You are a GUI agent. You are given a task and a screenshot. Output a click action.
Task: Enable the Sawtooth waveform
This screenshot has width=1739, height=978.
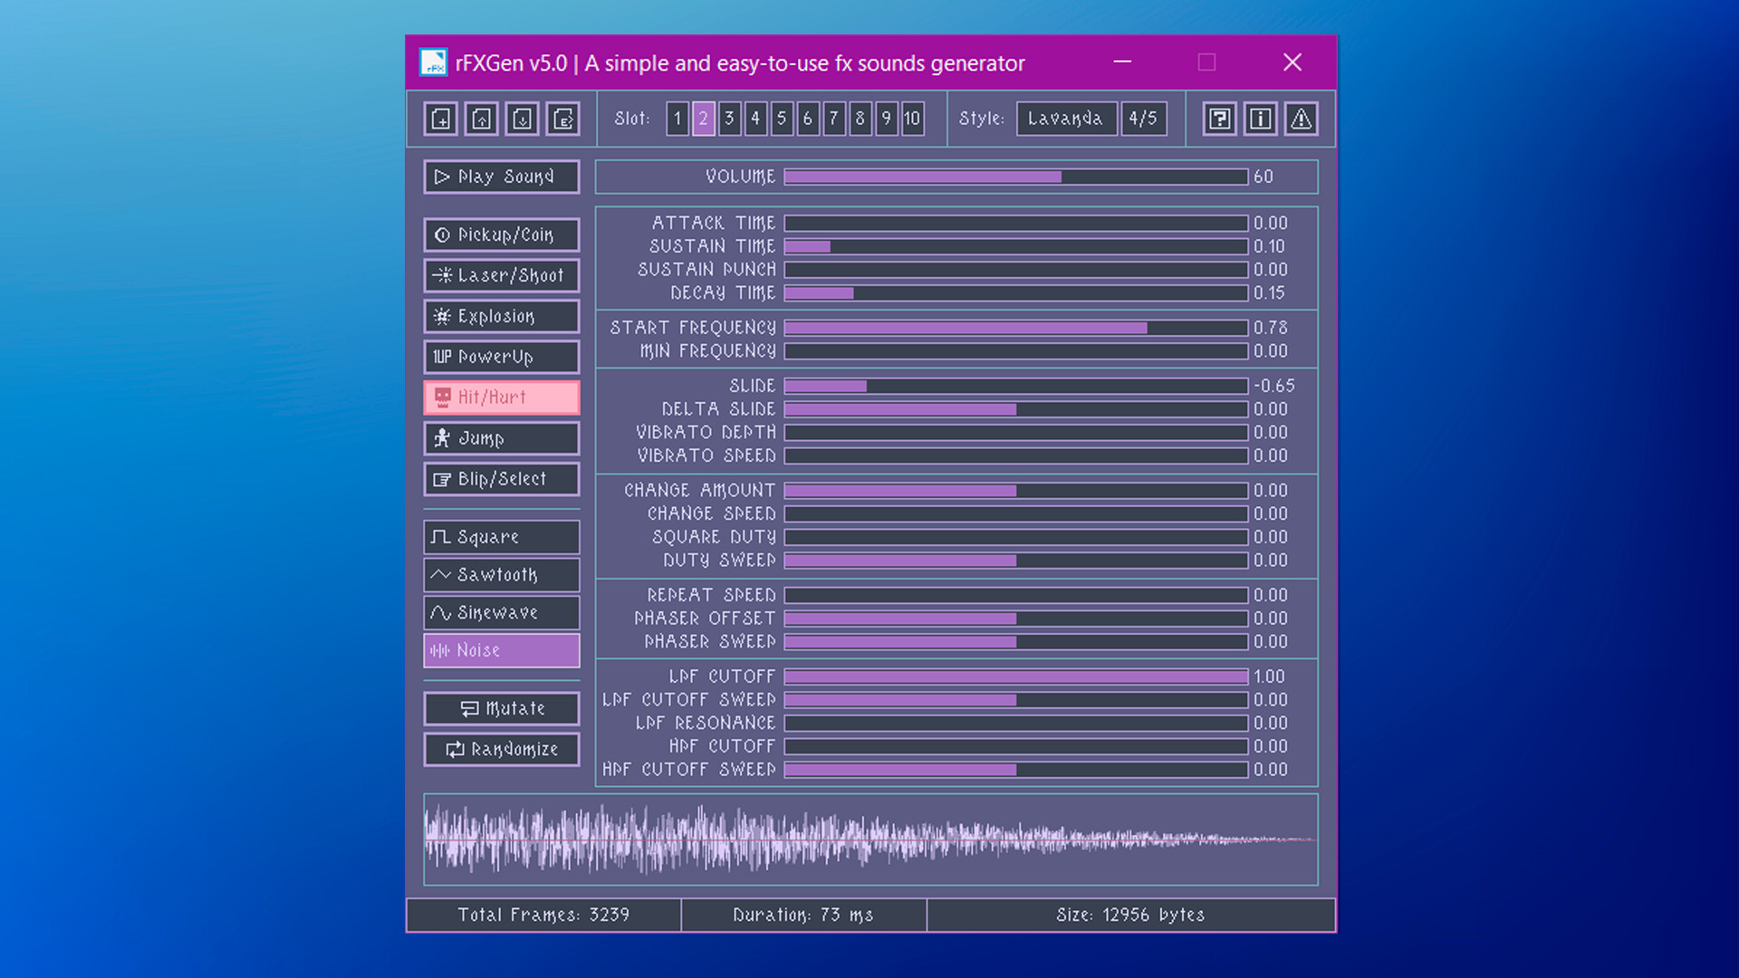pos(501,574)
